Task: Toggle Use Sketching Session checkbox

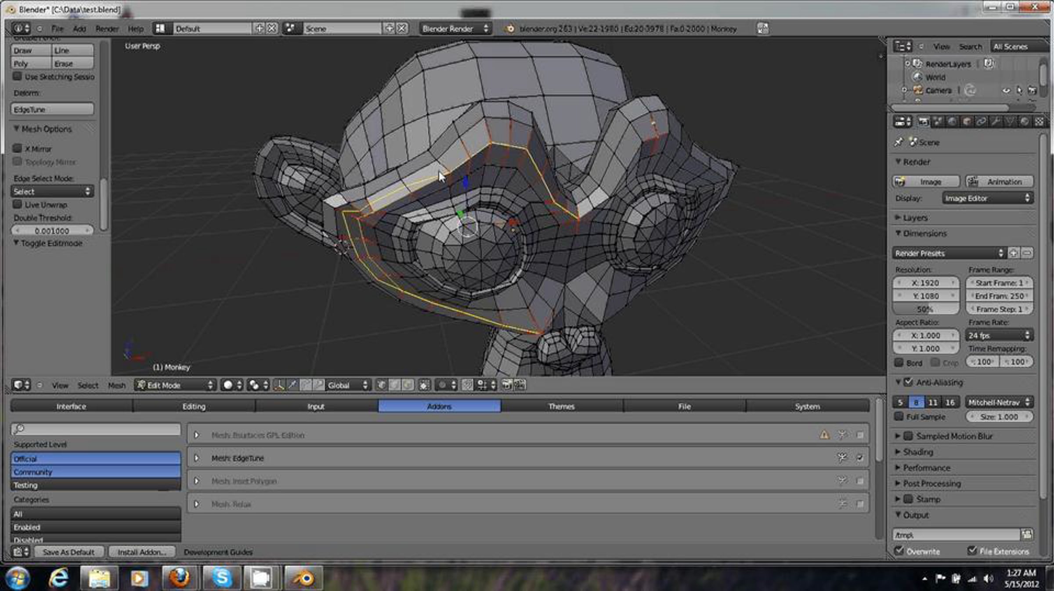Action: pyautogui.click(x=18, y=76)
